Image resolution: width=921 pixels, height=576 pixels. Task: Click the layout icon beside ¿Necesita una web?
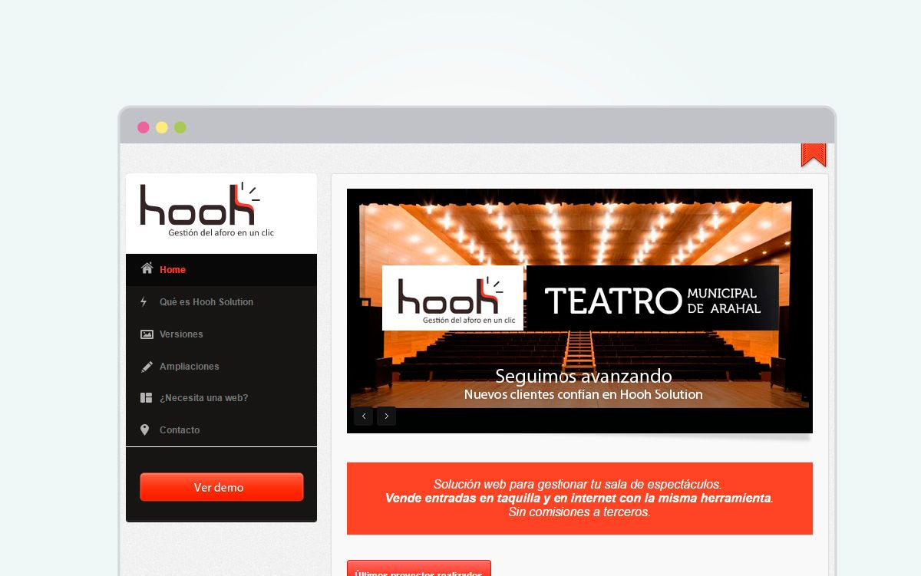coord(147,398)
